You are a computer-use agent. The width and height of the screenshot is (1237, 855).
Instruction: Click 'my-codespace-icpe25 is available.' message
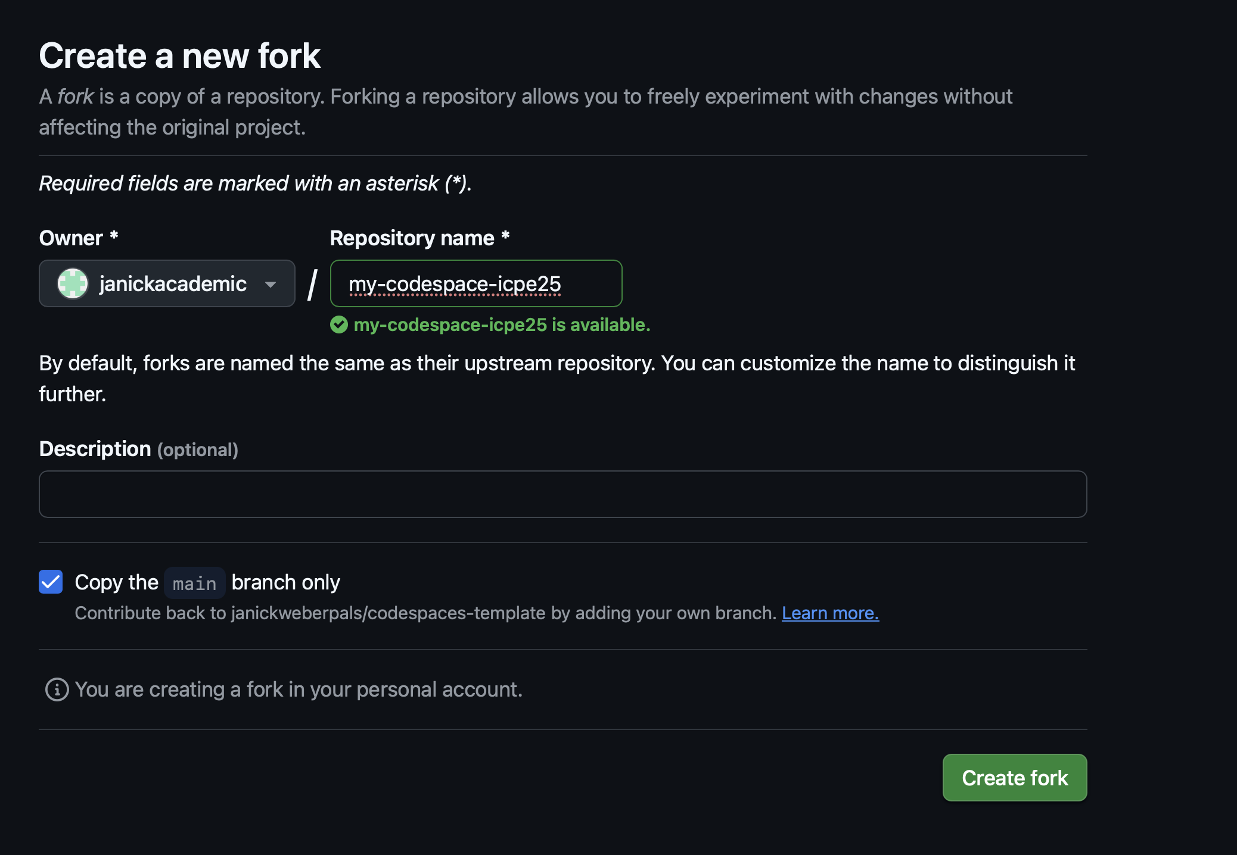pyautogui.click(x=502, y=324)
